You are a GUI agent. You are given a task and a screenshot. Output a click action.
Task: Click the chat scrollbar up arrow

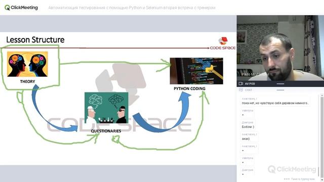322,96
